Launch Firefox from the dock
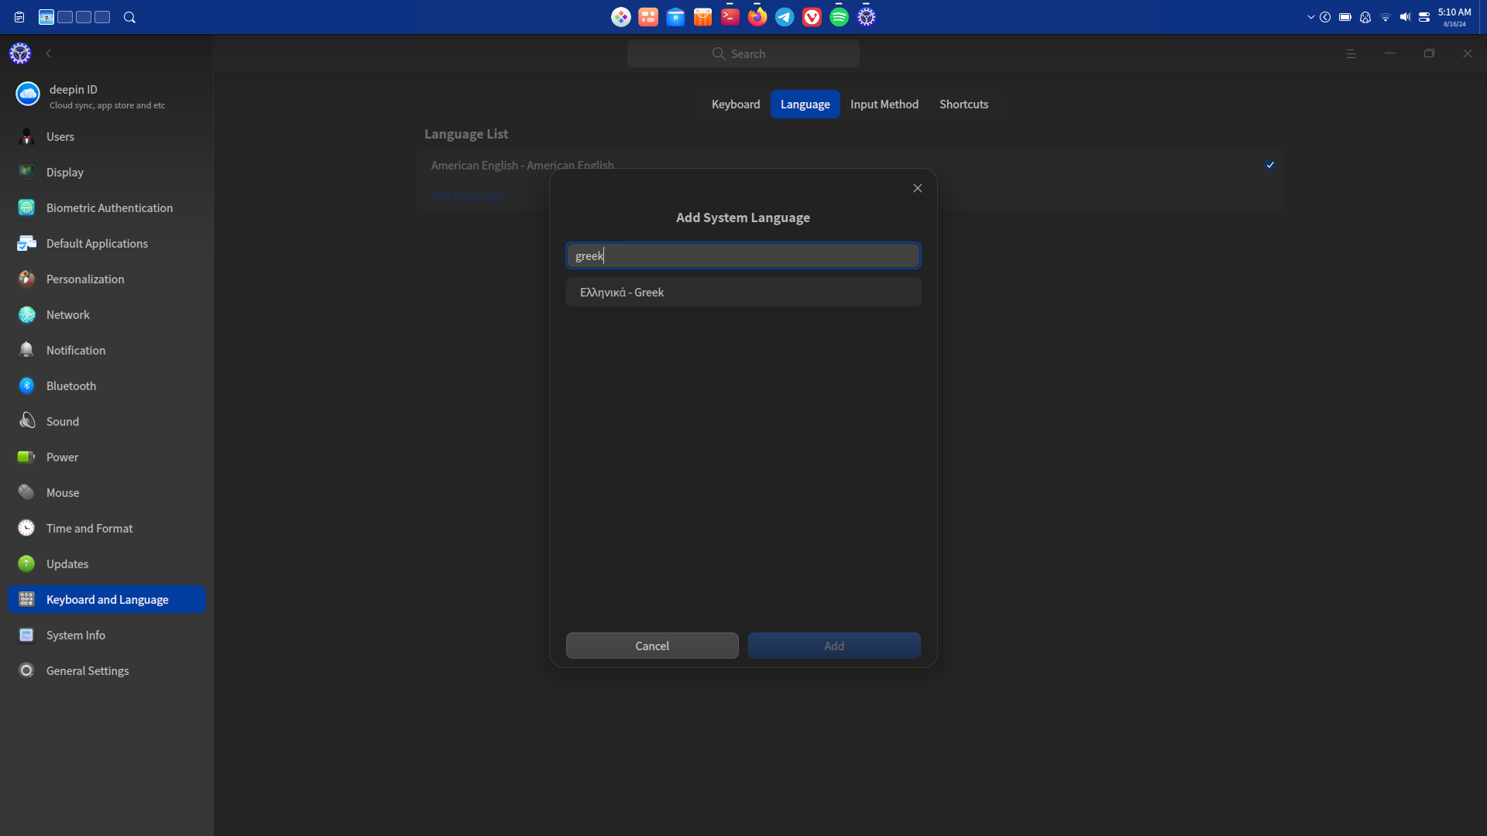The width and height of the screenshot is (1487, 836). pyautogui.click(x=757, y=17)
